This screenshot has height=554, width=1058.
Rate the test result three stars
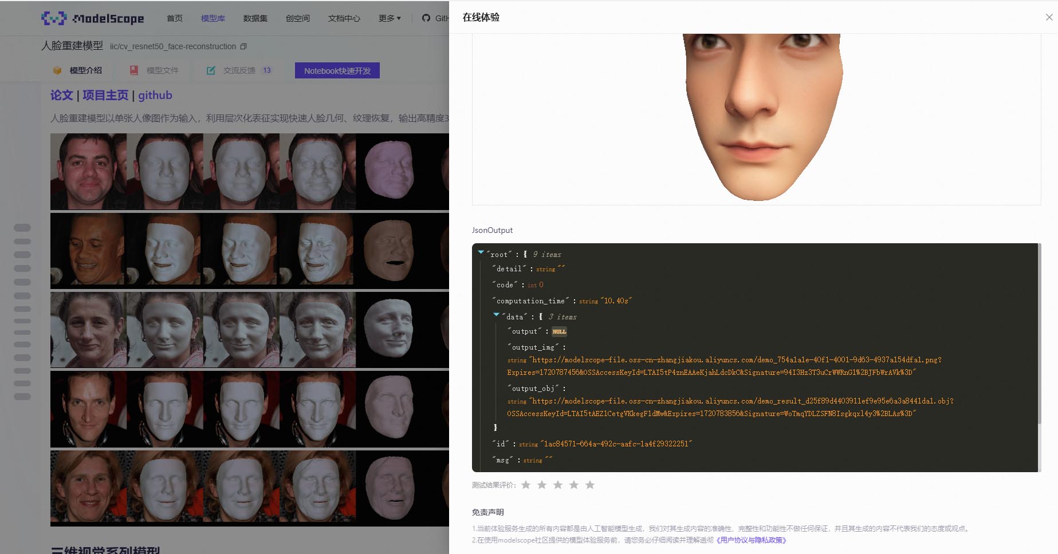tap(558, 485)
